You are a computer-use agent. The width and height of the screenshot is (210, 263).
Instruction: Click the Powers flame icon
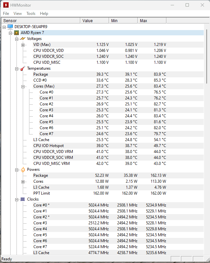pyautogui.click(x=23, y=169)
